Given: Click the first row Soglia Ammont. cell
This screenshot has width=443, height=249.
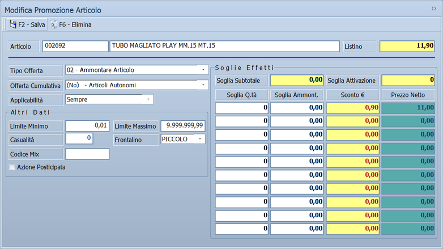Looking at the screenshot, I should [x=297, y=108].
